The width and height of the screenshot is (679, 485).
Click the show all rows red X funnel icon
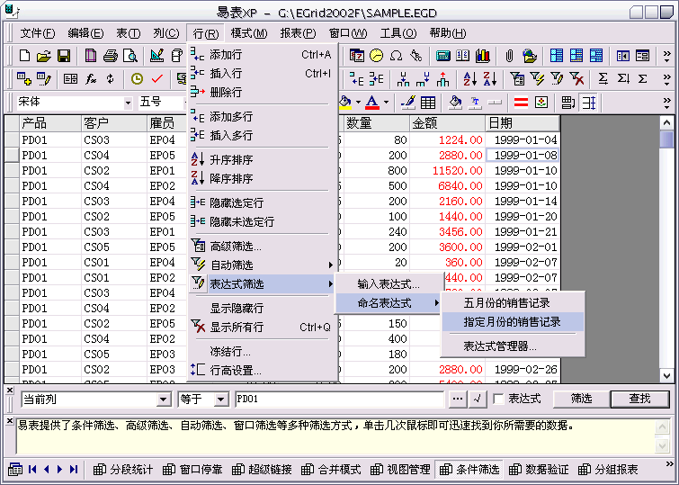[x=576, y=79]
